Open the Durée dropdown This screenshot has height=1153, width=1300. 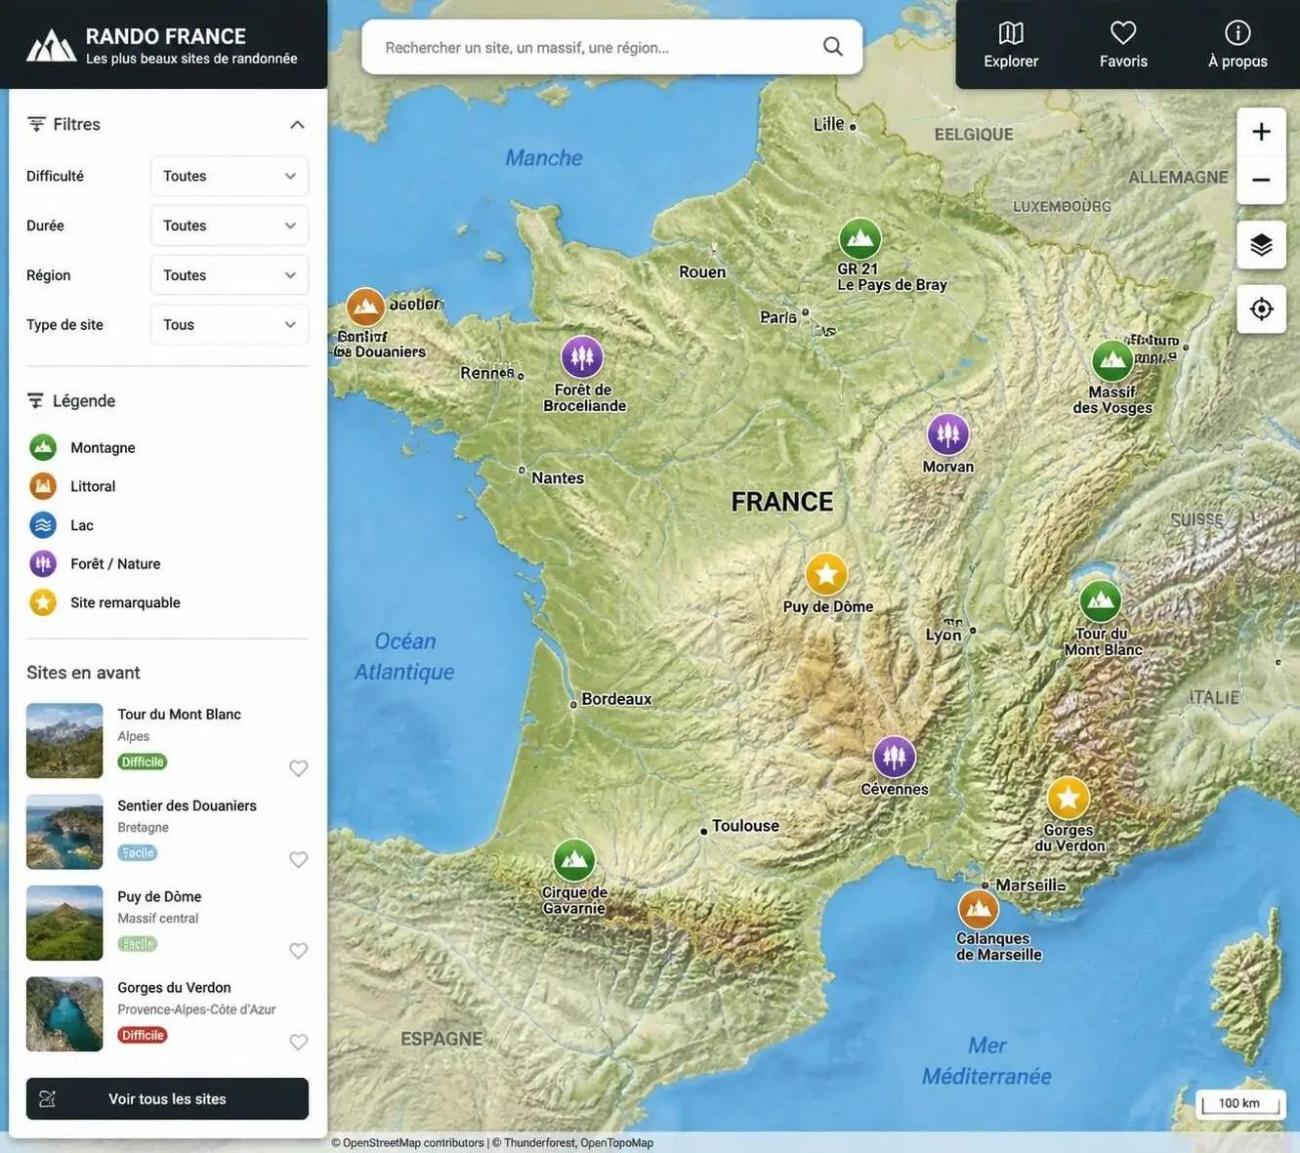pyautogui.click(x=230, y=226)
